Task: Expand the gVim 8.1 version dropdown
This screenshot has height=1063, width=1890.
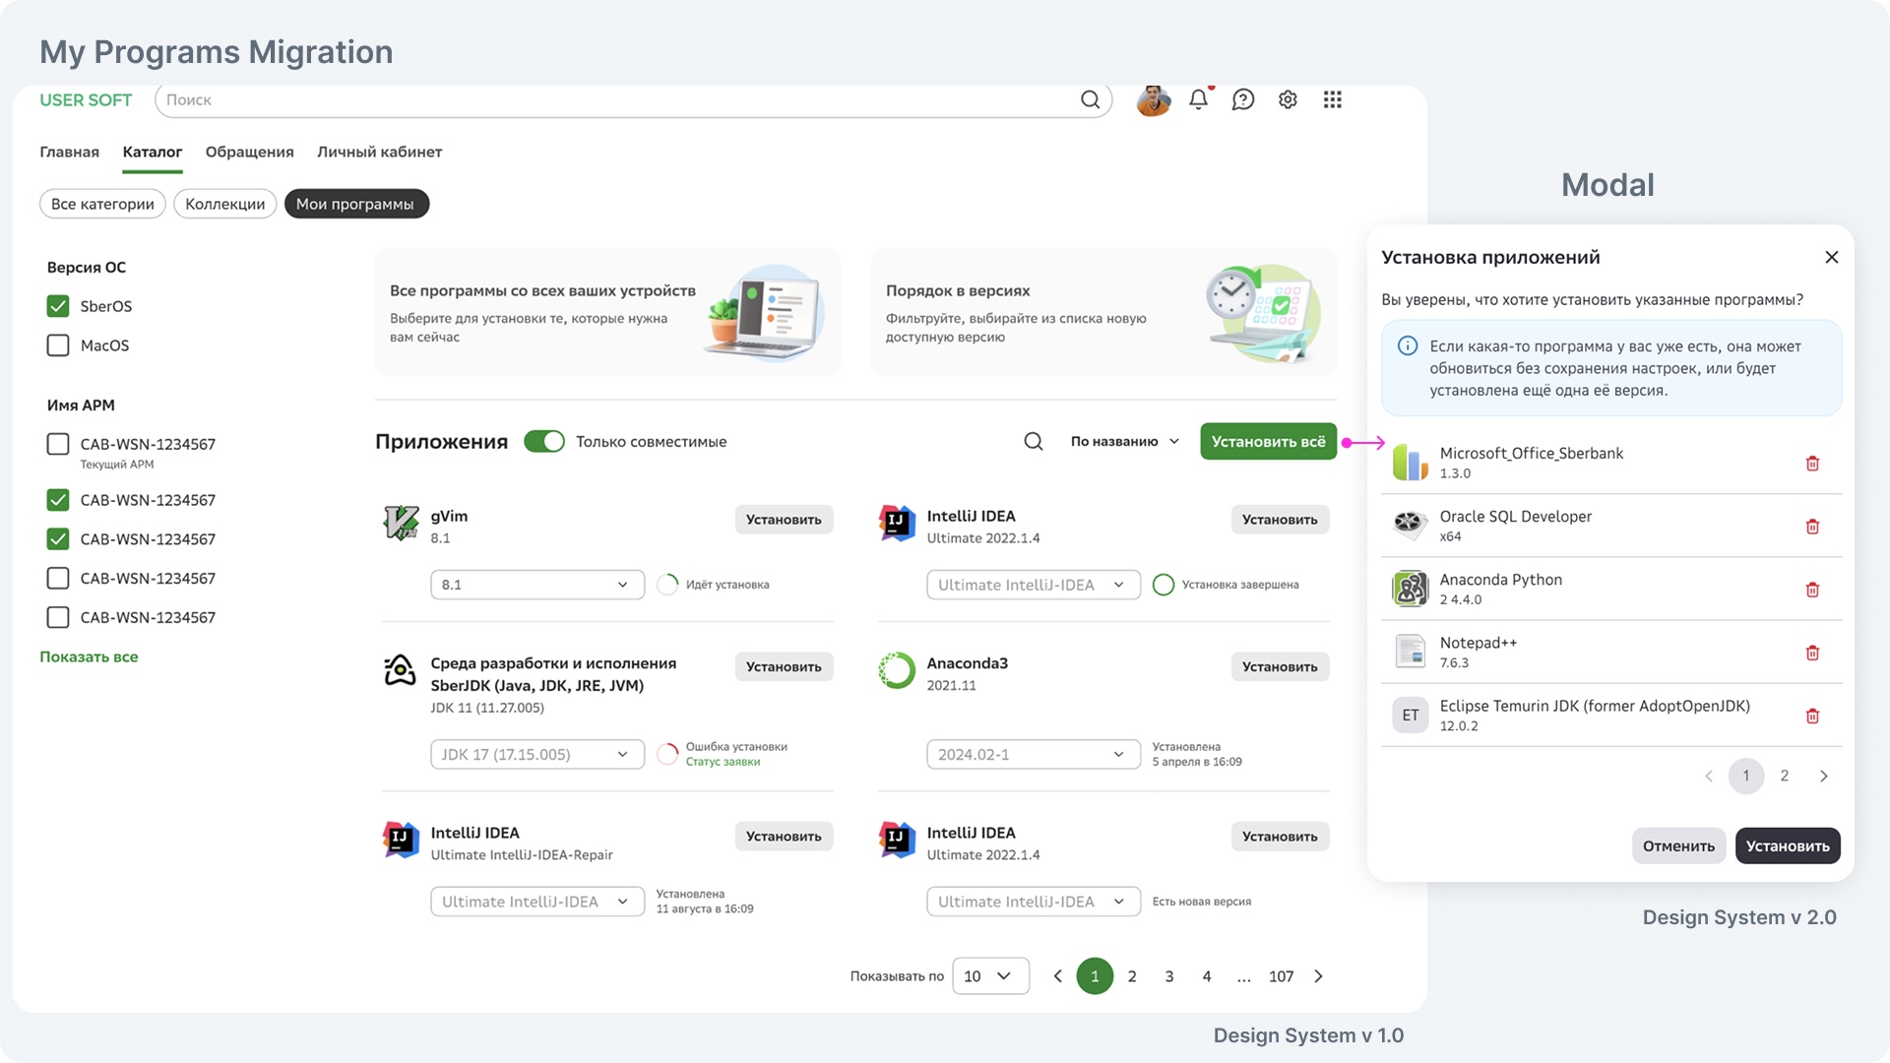Action: 536,585
